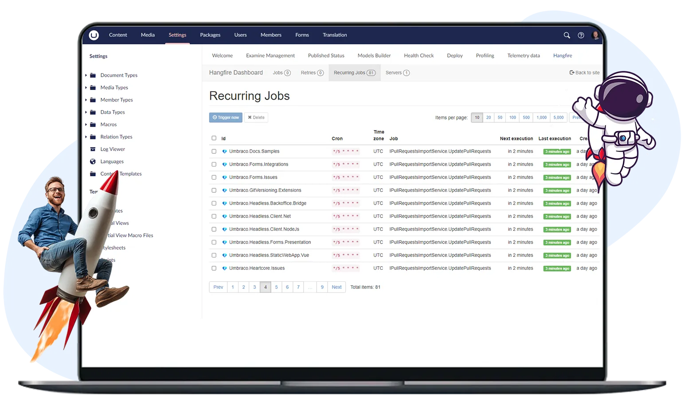The height and width of the screenshot is (404, 684).
Task: Open search with the magnifier icon
Action: point(567,35)
